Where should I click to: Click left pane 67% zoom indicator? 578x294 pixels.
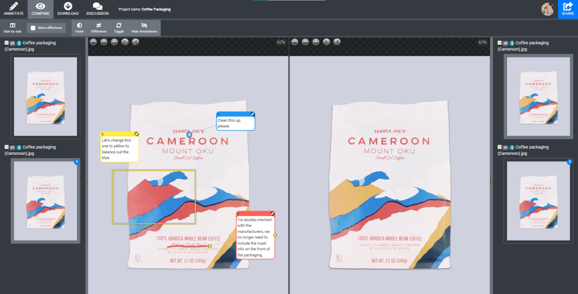pos(281,43)
